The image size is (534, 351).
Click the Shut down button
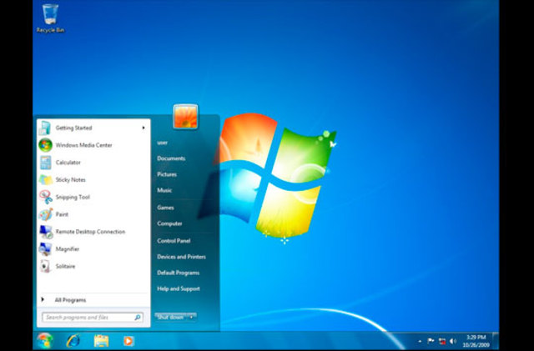point(171,317)
